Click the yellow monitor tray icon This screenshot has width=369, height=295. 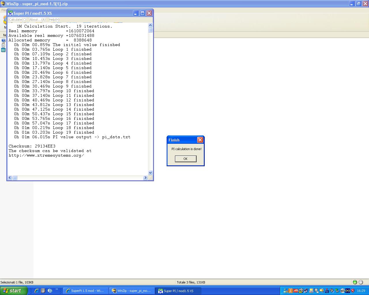[311, 291]
